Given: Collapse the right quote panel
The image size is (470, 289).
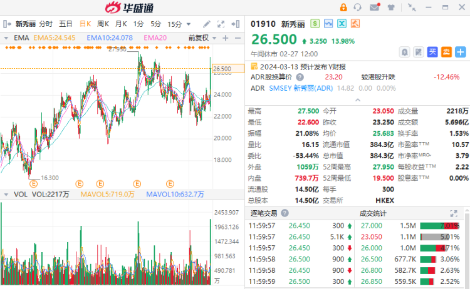Looking at the screenshot, I should click(236, 24).
